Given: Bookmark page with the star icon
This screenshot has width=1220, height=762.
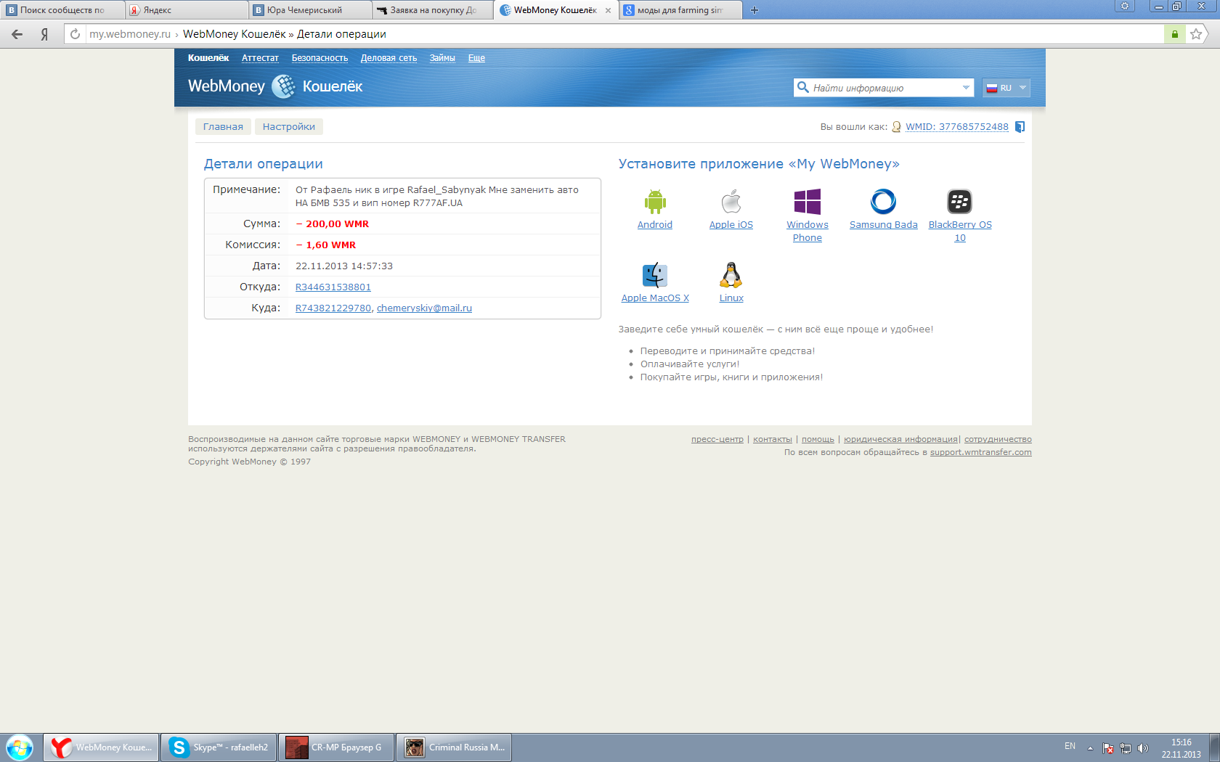Looking at the screenshot, I should (1196, 34).
